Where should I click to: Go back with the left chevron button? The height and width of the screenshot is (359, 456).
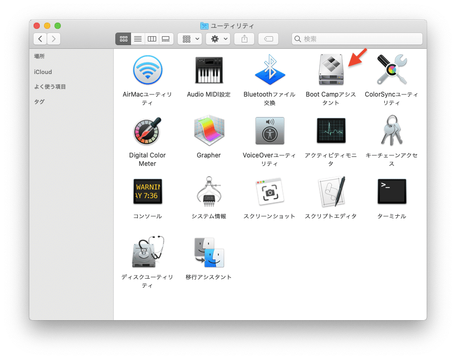pos(40,39)
